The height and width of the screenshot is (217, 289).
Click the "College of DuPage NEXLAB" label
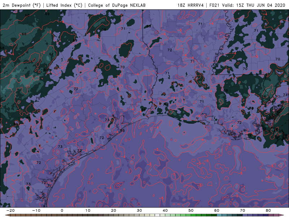(x=117, y=5)
